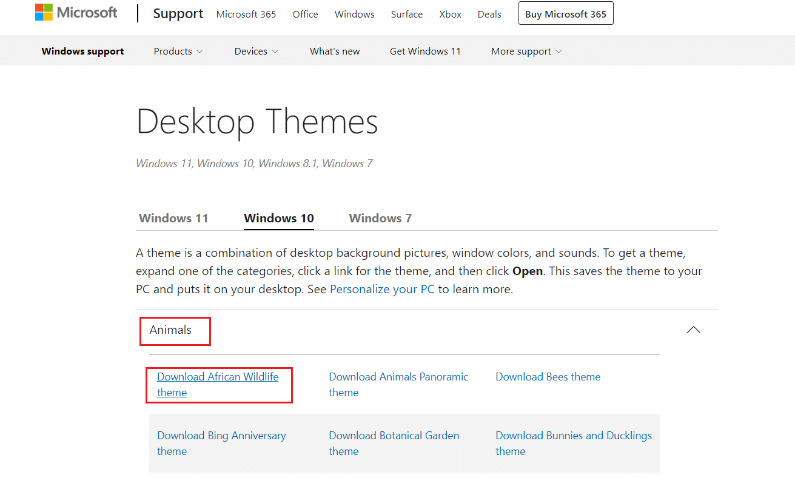Open Personalize your PC link
This screenshot has height=478, width=795.
coord(382,289)
